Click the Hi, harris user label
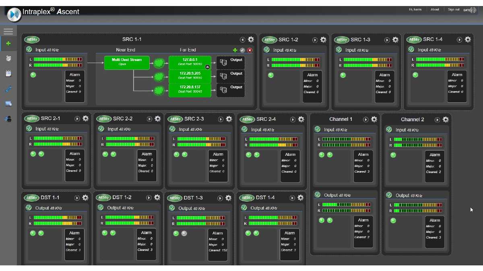The height and width of the screenshot is (271, 483). click(x=415, y=10)
